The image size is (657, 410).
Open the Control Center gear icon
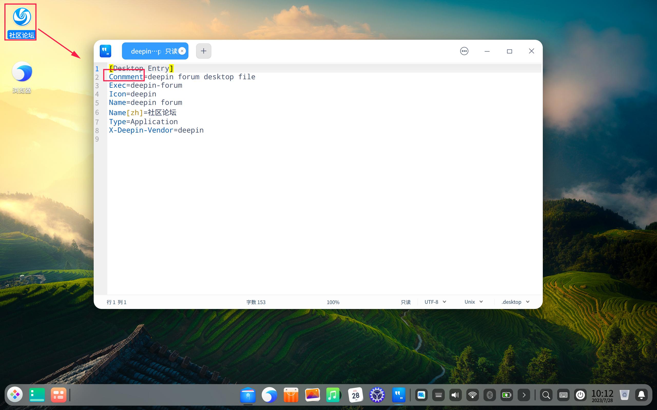tap(377, 395)
